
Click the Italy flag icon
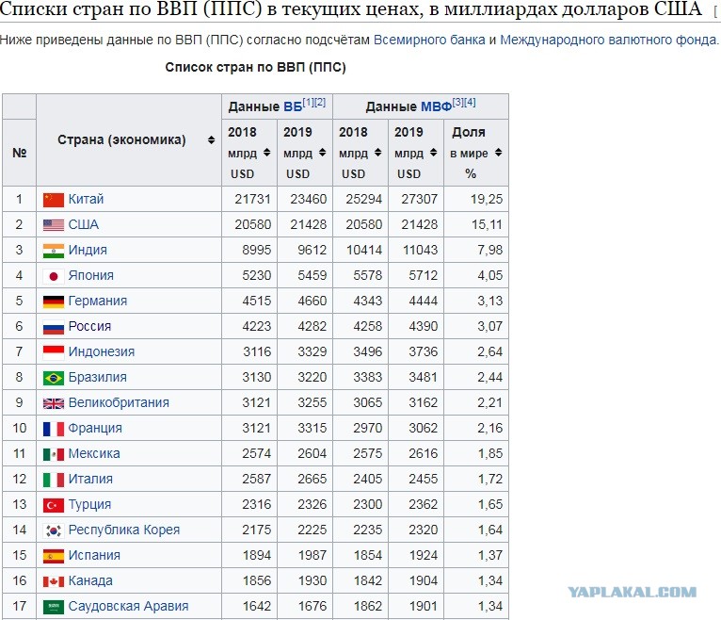[54, 480]
